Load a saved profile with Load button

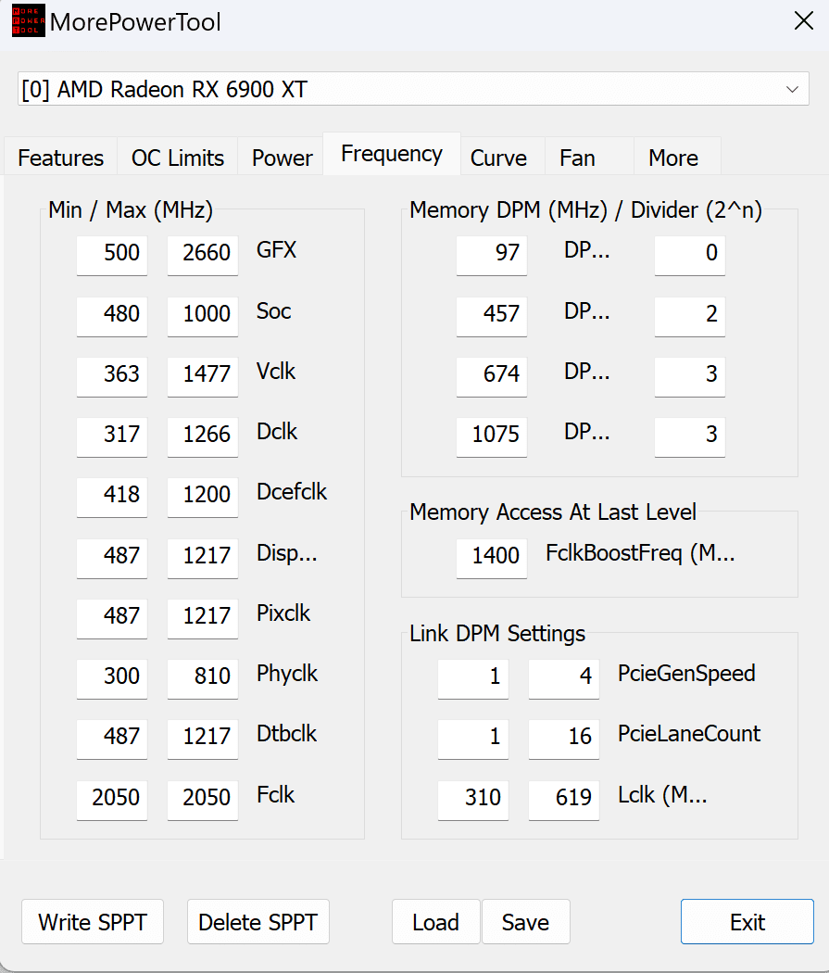[x=436, y=921]
